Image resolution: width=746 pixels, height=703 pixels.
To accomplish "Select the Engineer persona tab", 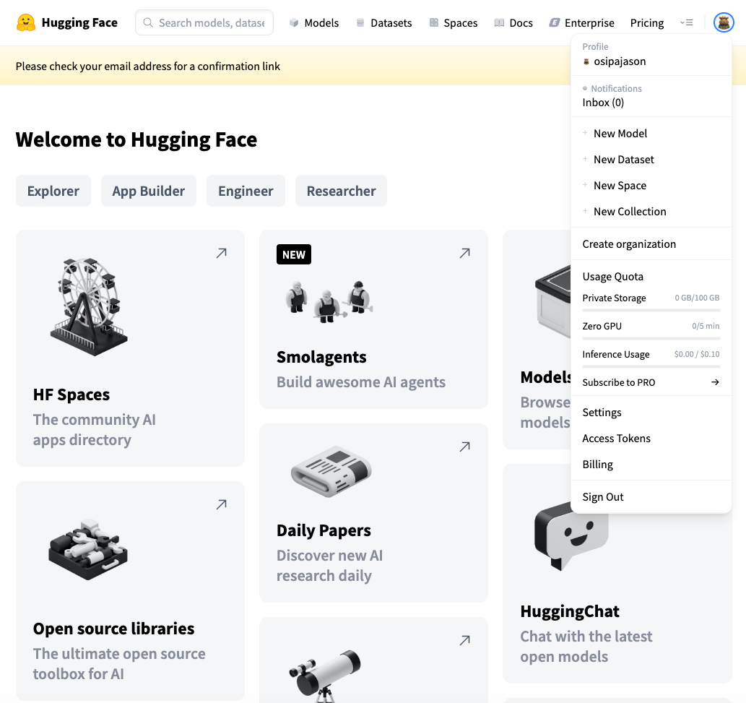I will click(x=246, y=191).
